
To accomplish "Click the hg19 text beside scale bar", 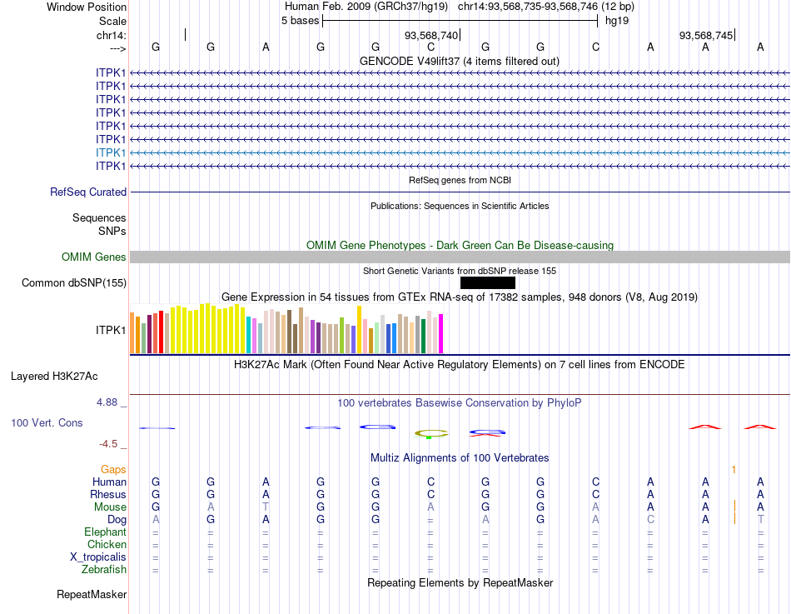I will 617,21.
